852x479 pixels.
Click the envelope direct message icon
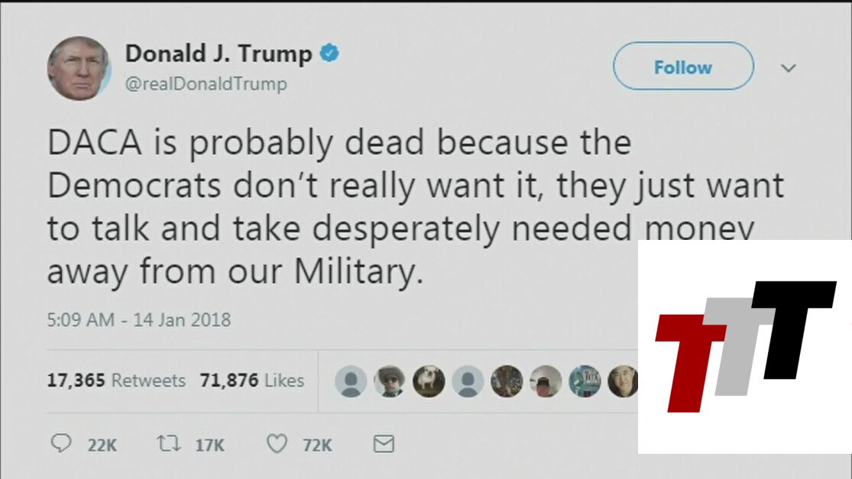(384, 444)
